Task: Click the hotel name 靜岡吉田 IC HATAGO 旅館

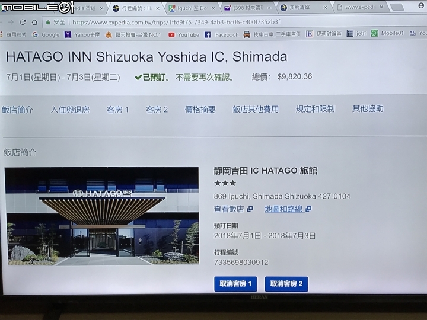Action: (266, 171)
